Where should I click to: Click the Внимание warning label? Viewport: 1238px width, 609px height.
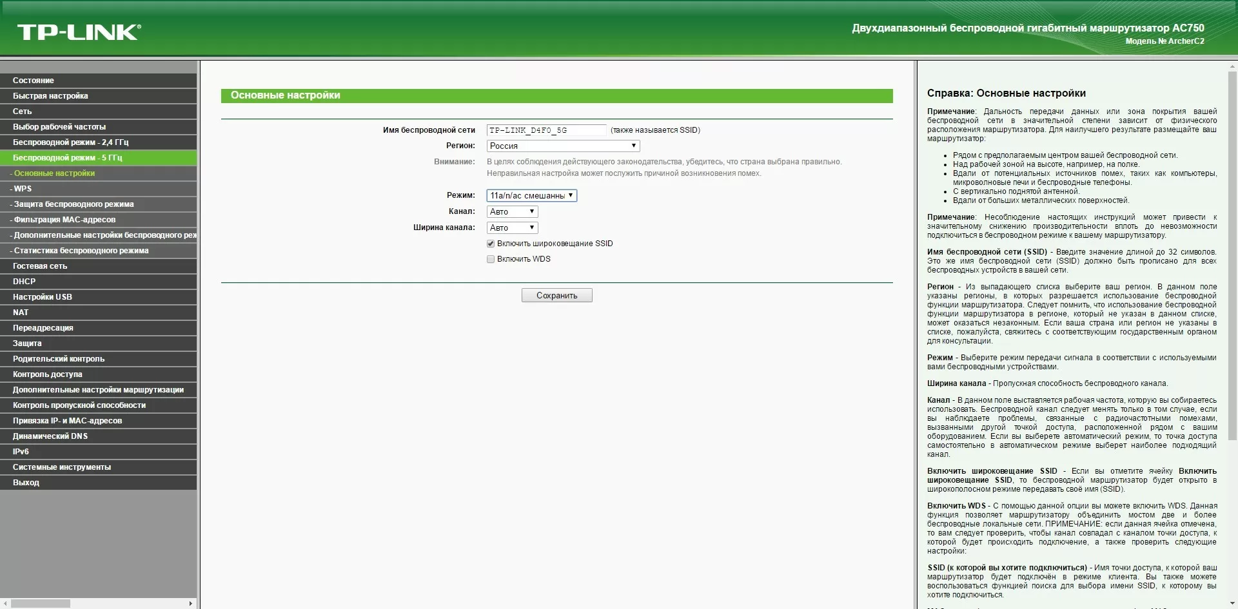tap(454, 162)
